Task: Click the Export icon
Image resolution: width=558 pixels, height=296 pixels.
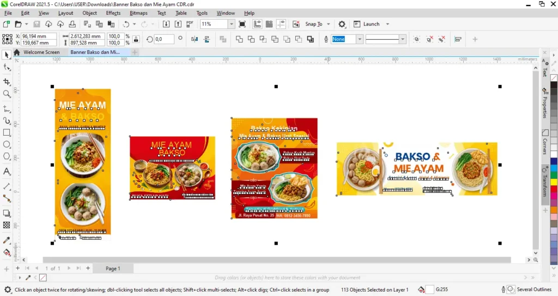Action: [x=178, y=24]
